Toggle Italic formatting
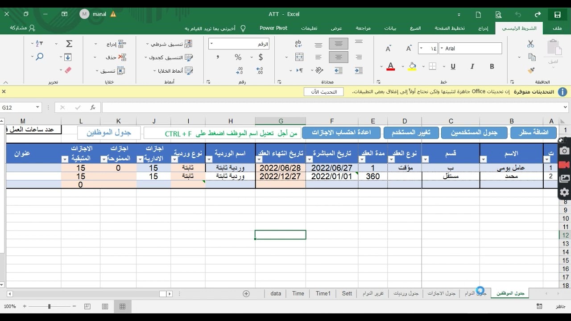 [472, 66]
